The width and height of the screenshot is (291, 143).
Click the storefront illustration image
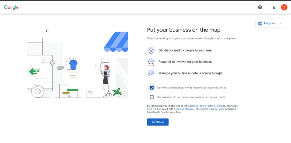[x=77, y=65]
